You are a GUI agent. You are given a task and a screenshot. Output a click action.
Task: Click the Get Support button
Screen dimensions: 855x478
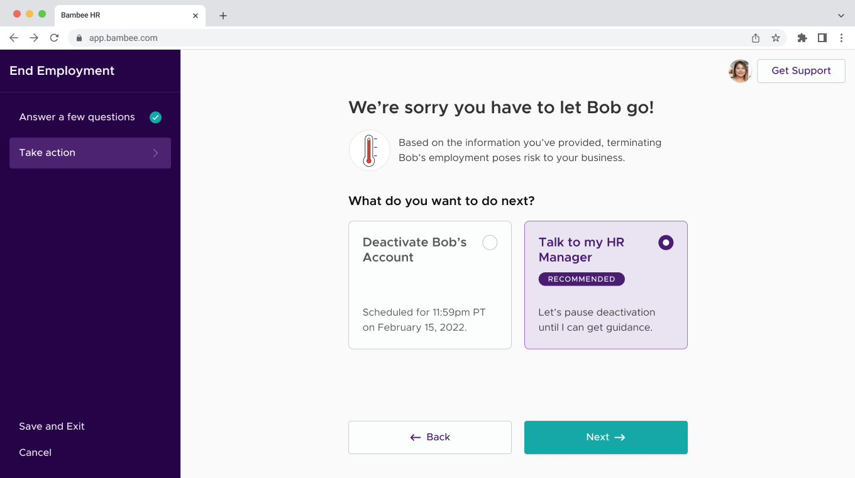click(801, 70)
